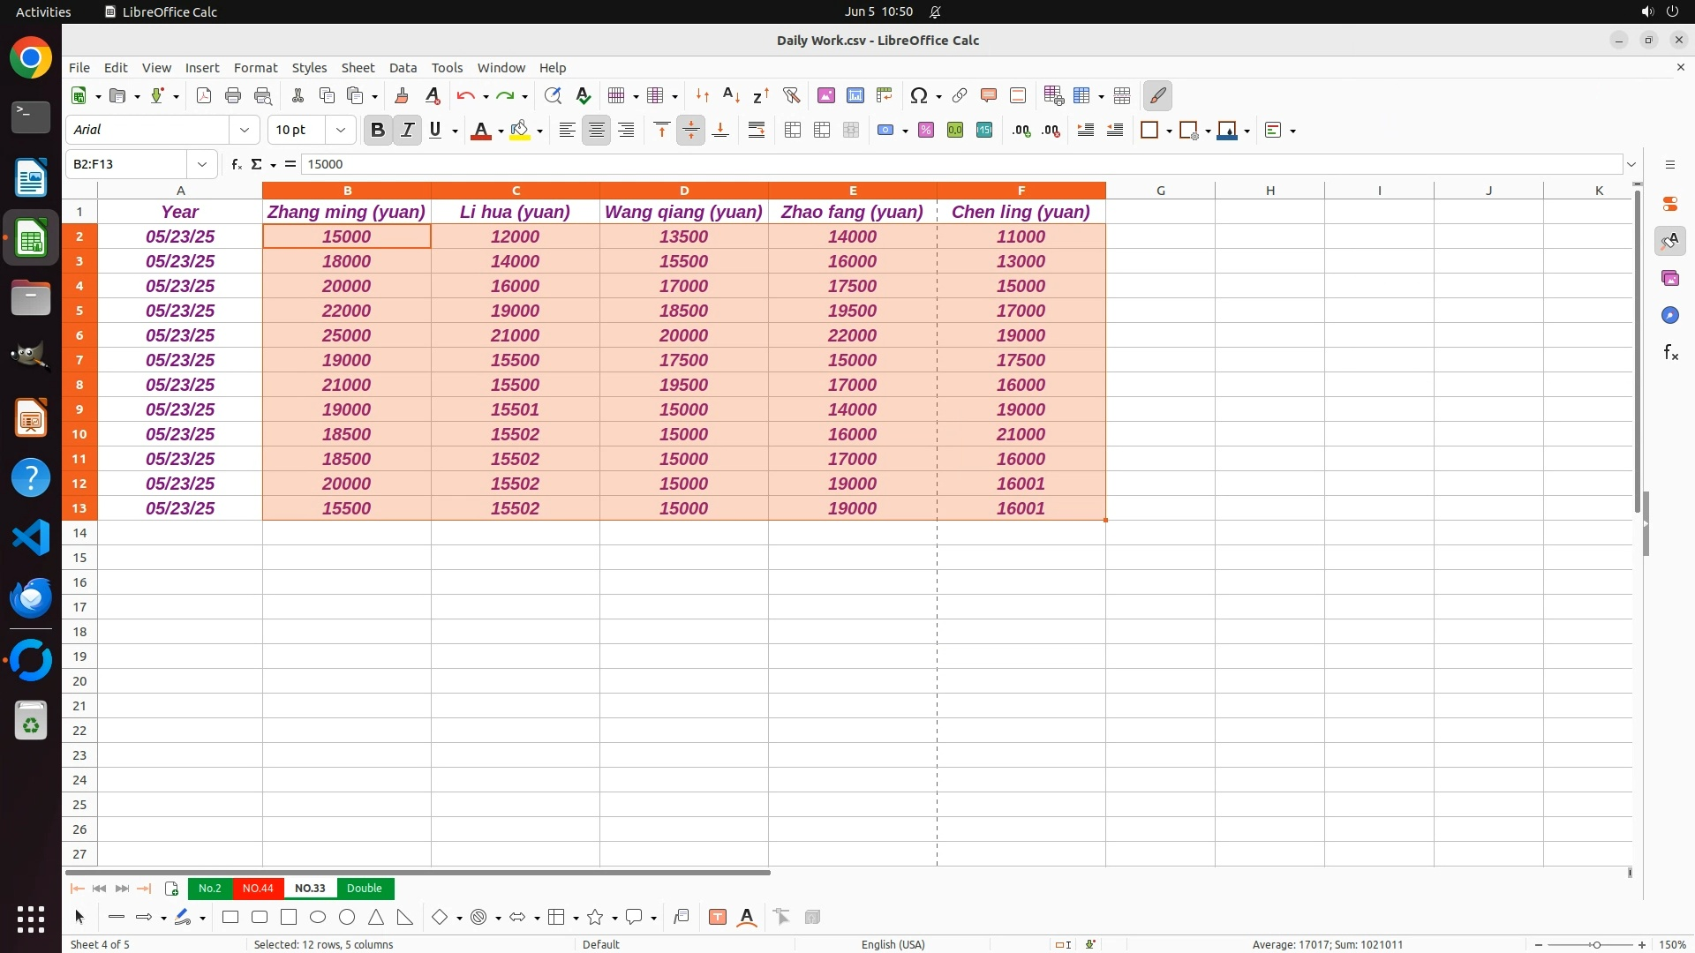Viewport: 1695px width, 953px height.
Task: Click the column G header
Action: click(1160, 191)
